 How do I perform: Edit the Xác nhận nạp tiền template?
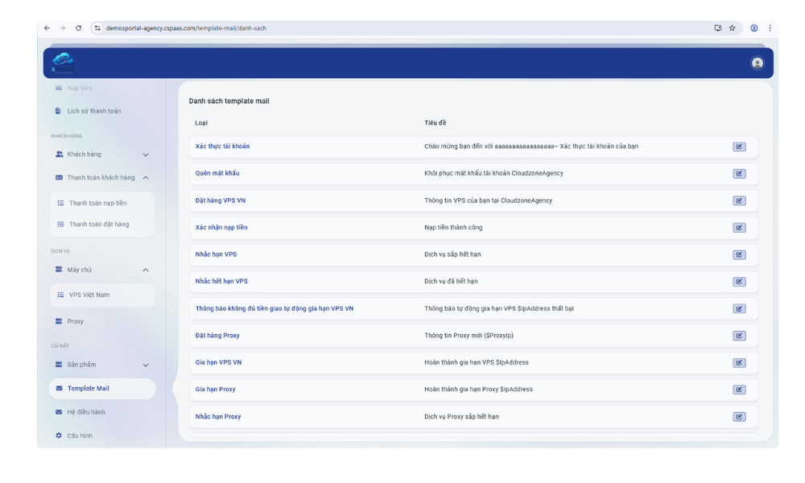coord(739,227)
